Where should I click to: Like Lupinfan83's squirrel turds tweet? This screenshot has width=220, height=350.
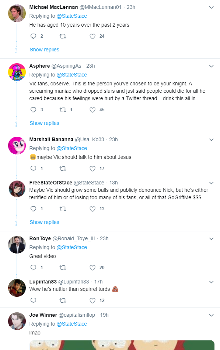click(x=92, y=300)
